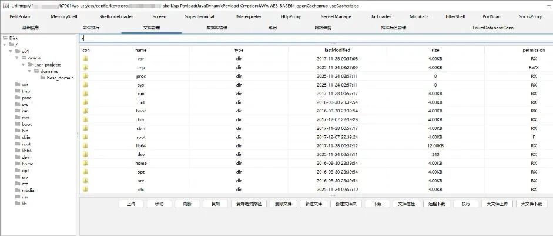
Task: Click the folder icon in the table's boot row
Action: tap(85, 111)
